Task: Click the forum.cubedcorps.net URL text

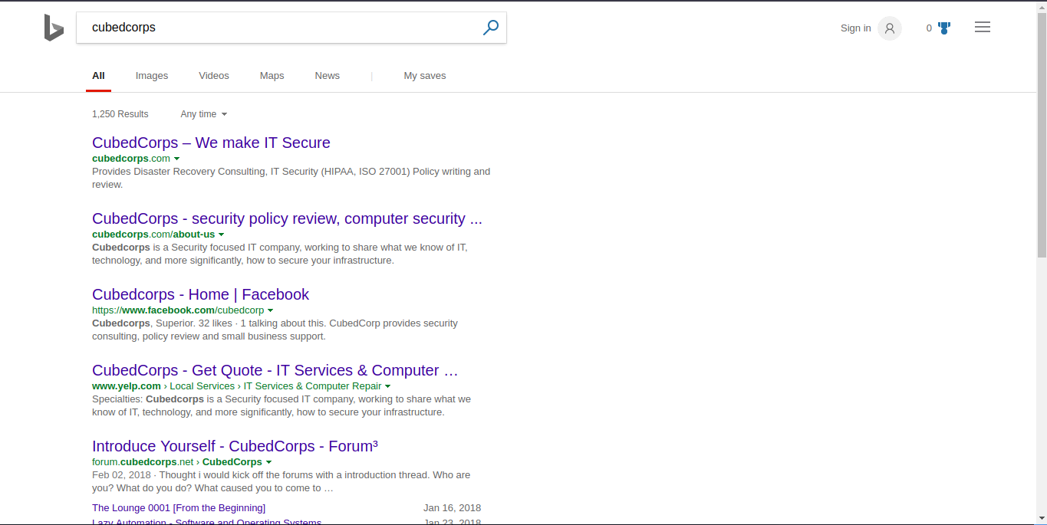Action: (143, 462)
